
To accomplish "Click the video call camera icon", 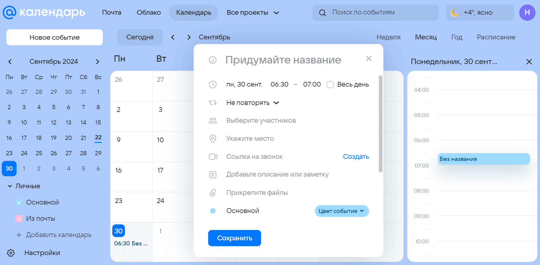I will point(213,157).
